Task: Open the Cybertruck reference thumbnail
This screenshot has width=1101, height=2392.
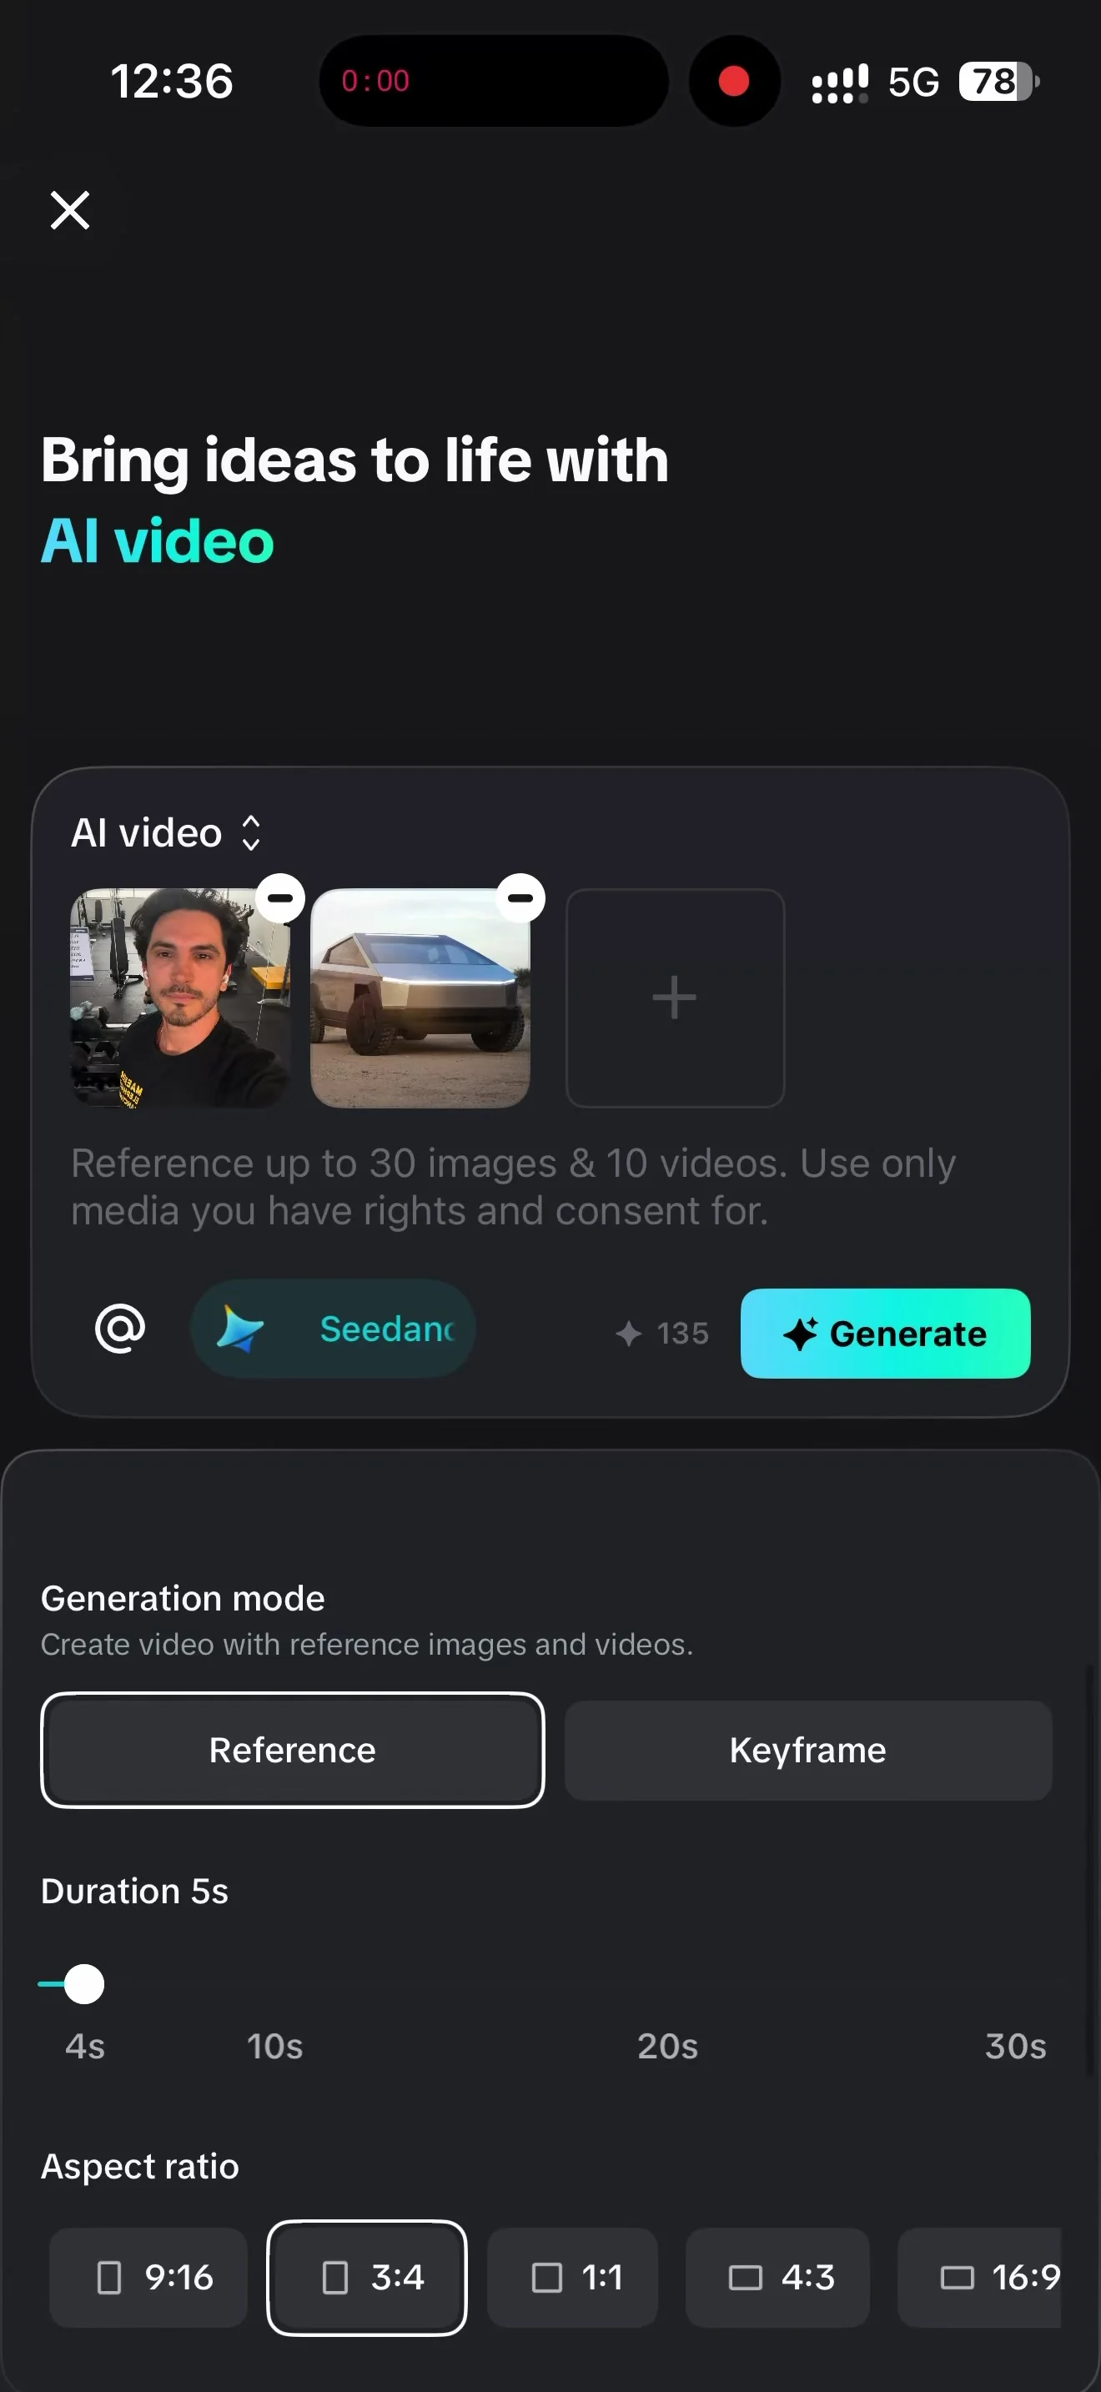Action: click(x=420, y=998)
